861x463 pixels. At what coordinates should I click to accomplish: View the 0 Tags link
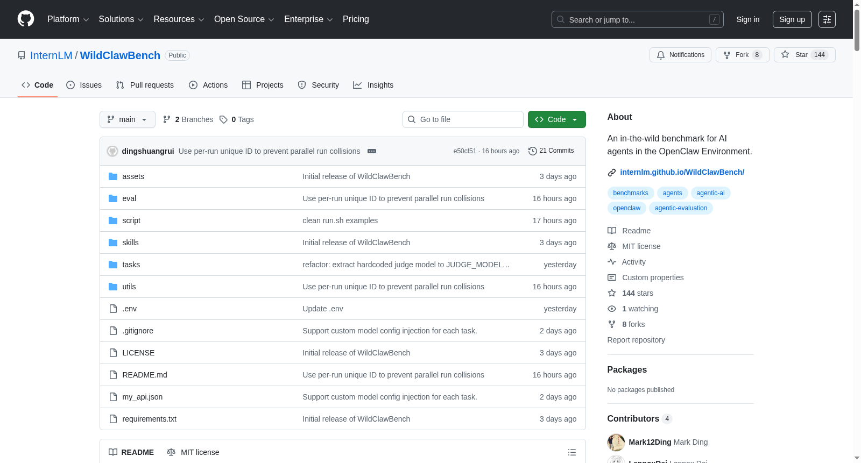[x=237, y=119]
